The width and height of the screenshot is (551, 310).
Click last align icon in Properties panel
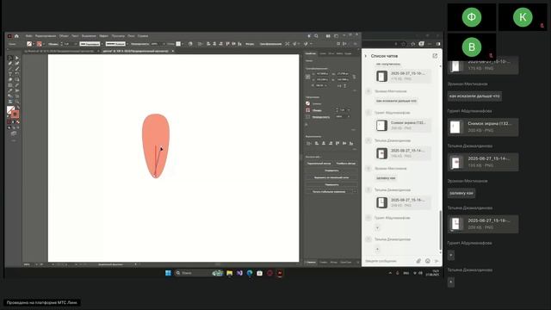pos(350,143)
